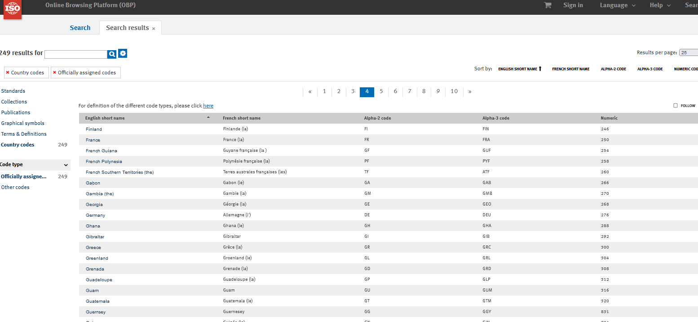Click the French short name column header
The height and width of the screenshot is (322, 698).
[x=242, y=118]
